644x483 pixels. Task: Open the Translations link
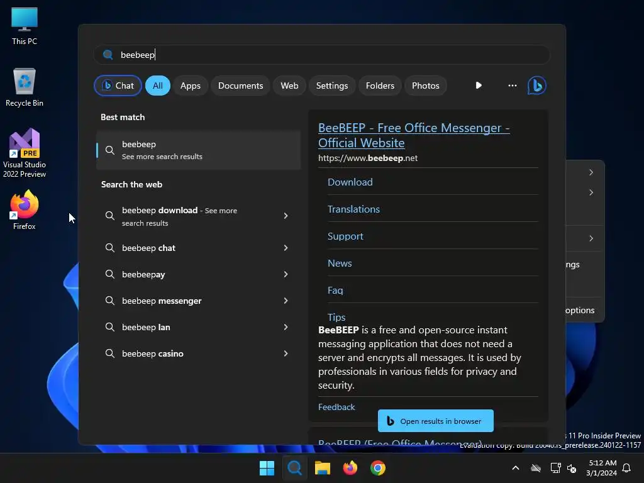353,209
